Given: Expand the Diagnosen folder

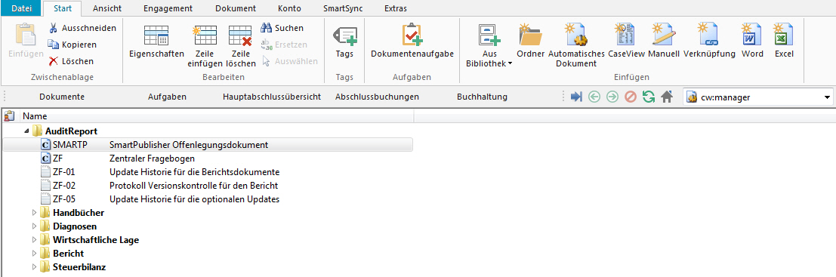Looking at the screenshot, I should [x=35, y=226].
